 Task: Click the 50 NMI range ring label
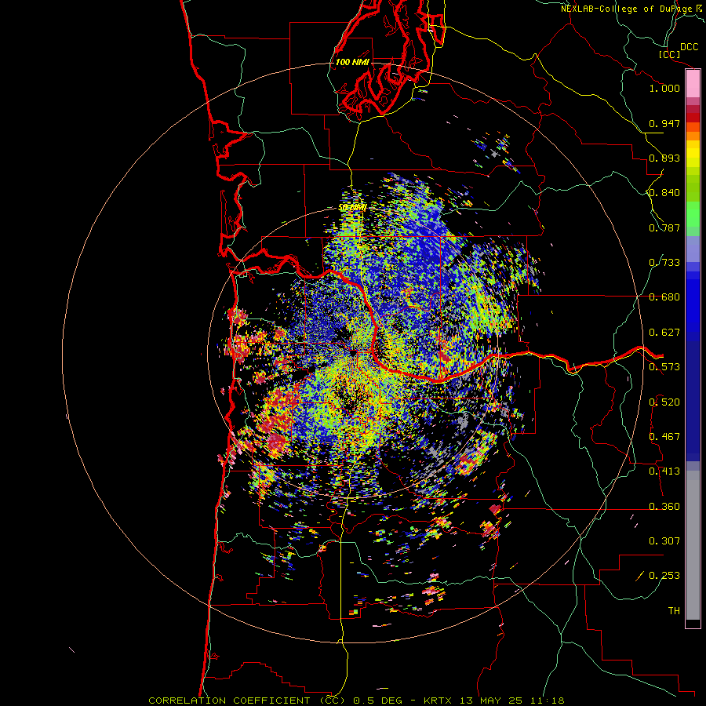352,208
